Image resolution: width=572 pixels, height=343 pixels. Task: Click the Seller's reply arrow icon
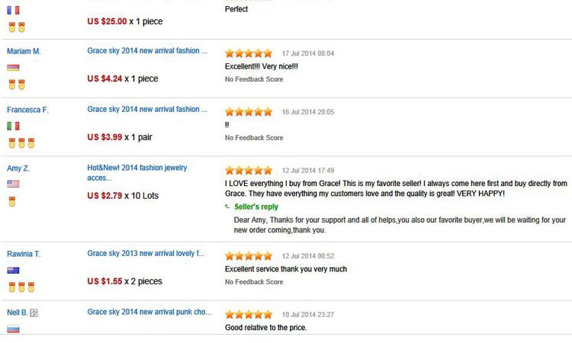(227, 207)
